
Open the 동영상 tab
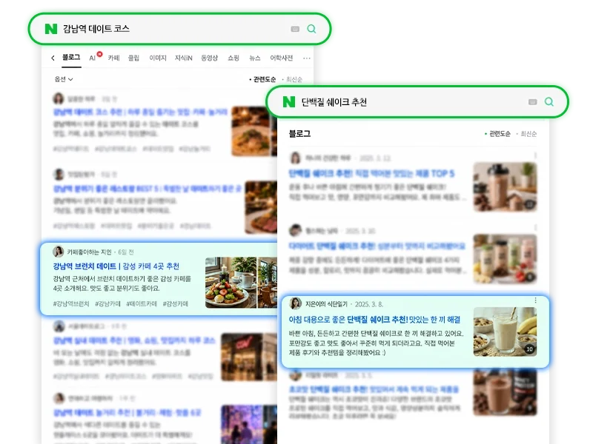[x=209, y=58]
